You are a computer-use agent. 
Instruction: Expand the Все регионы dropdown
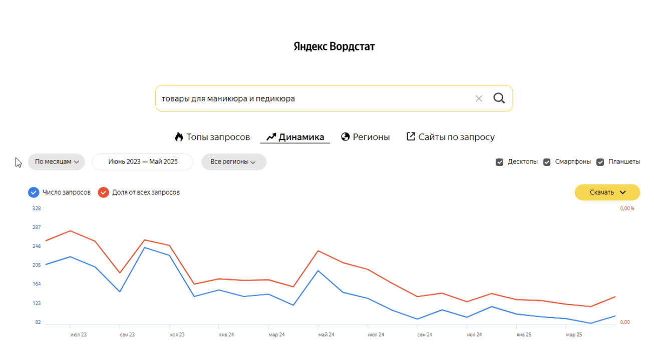tap(233, 162)
